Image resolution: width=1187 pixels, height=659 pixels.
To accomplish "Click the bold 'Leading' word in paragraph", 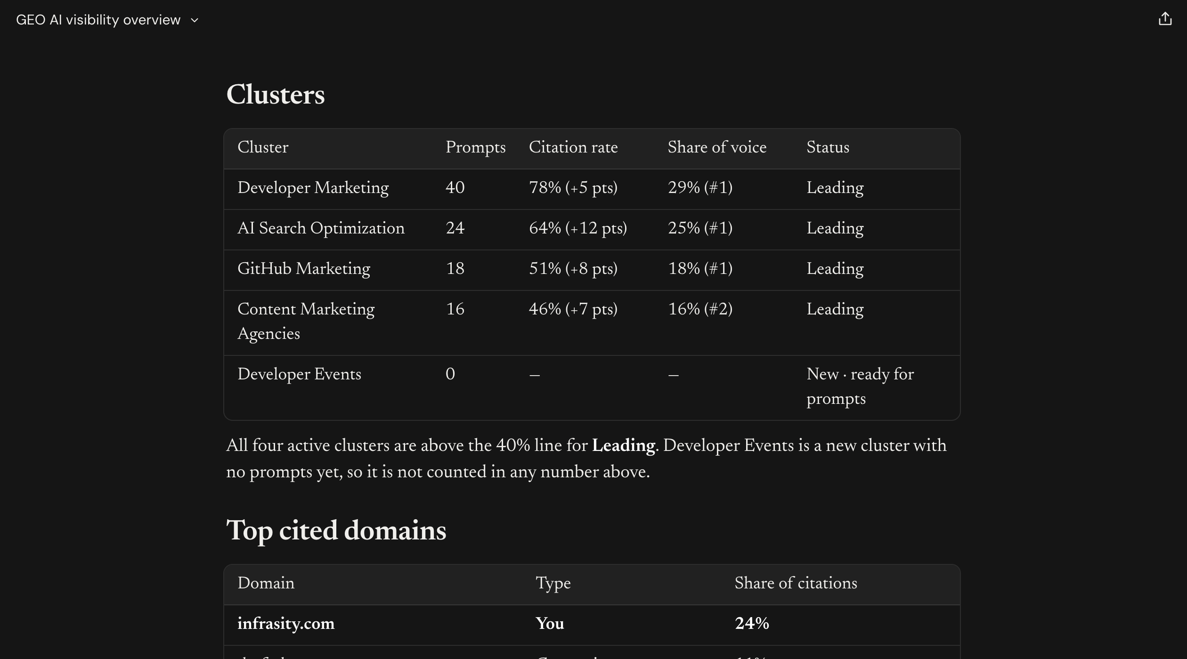I will coord(624,446).
